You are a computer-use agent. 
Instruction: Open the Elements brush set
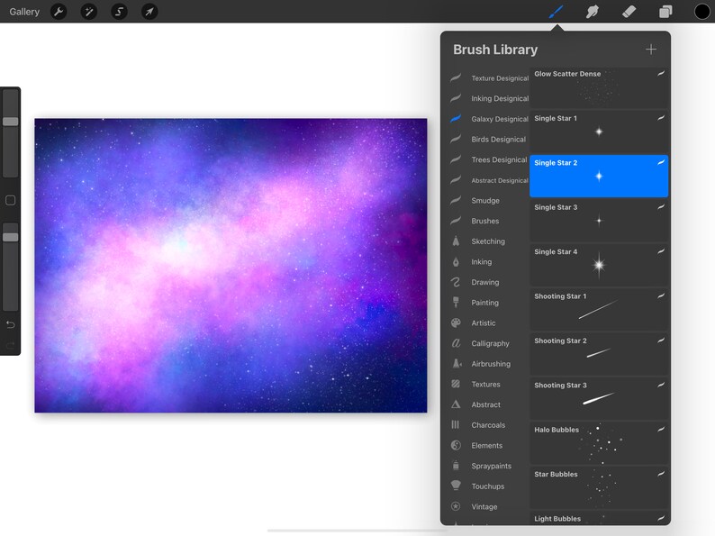[x=489, y=446]
